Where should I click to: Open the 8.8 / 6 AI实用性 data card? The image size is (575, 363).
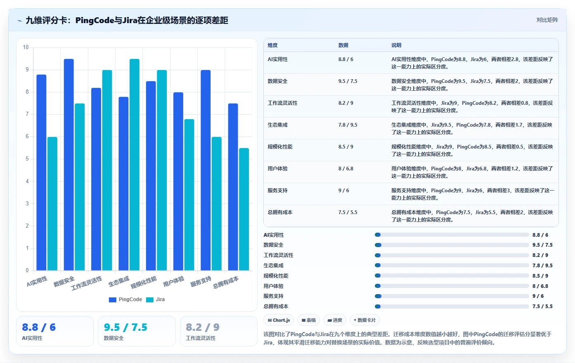tap(55, 331)
